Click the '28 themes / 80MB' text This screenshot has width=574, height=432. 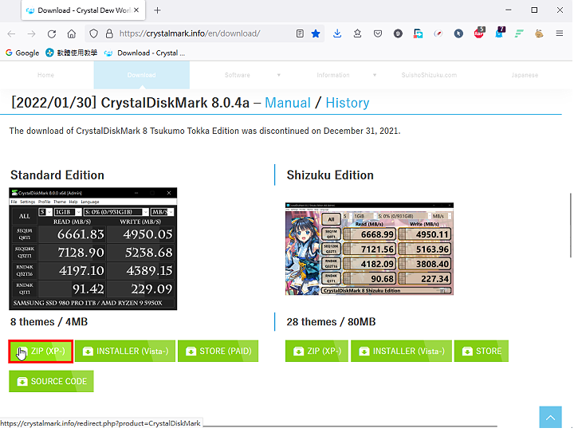(x=332, y=322)
